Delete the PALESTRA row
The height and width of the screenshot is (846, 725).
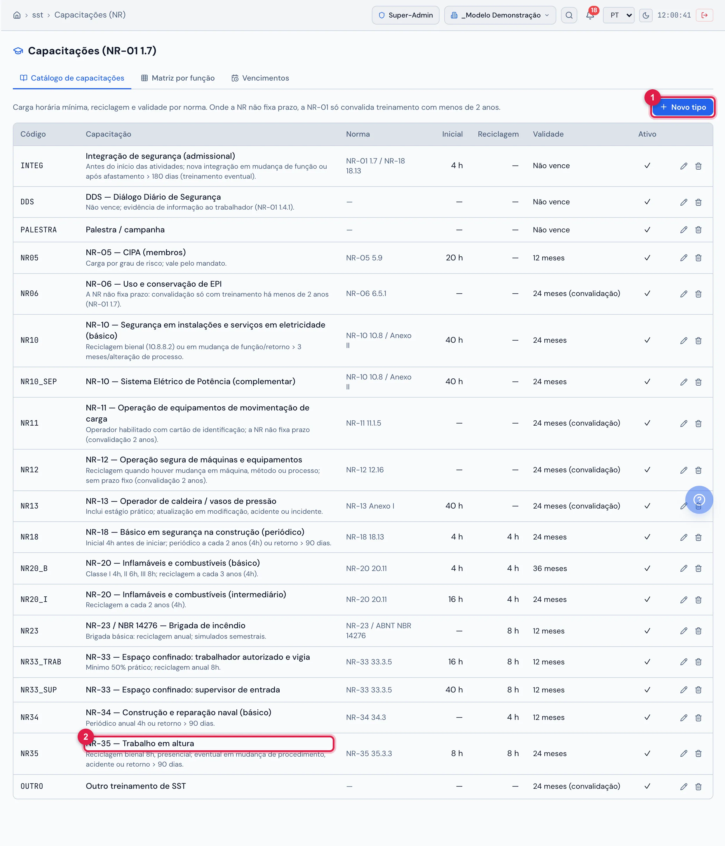[x=698, y=230]
